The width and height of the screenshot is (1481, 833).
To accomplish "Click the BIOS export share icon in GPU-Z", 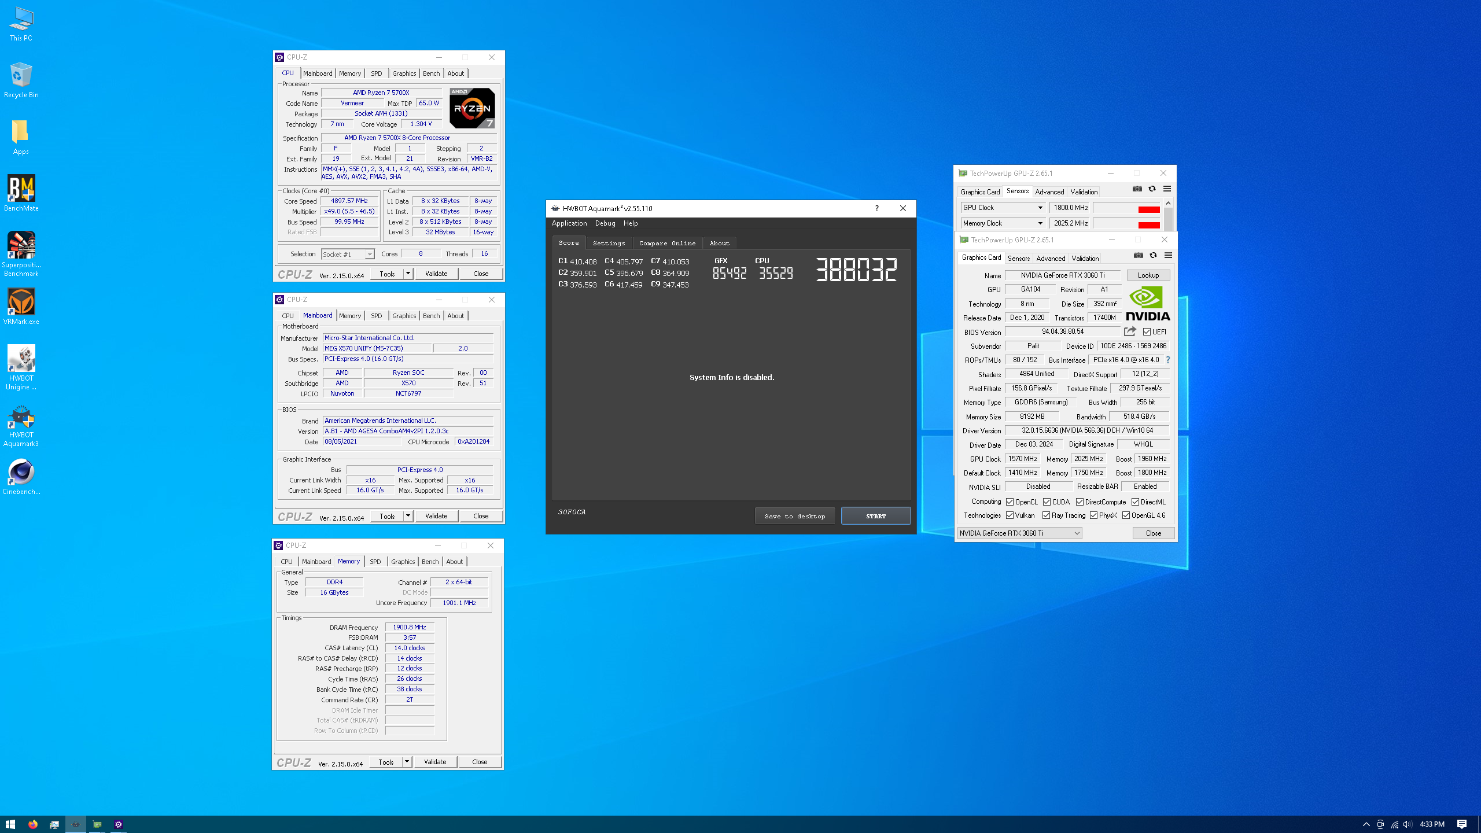I will (1130, 331).
